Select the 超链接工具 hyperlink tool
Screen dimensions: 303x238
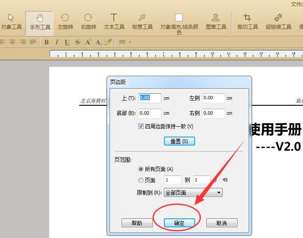pyautogui.click(x=278, y=22)
